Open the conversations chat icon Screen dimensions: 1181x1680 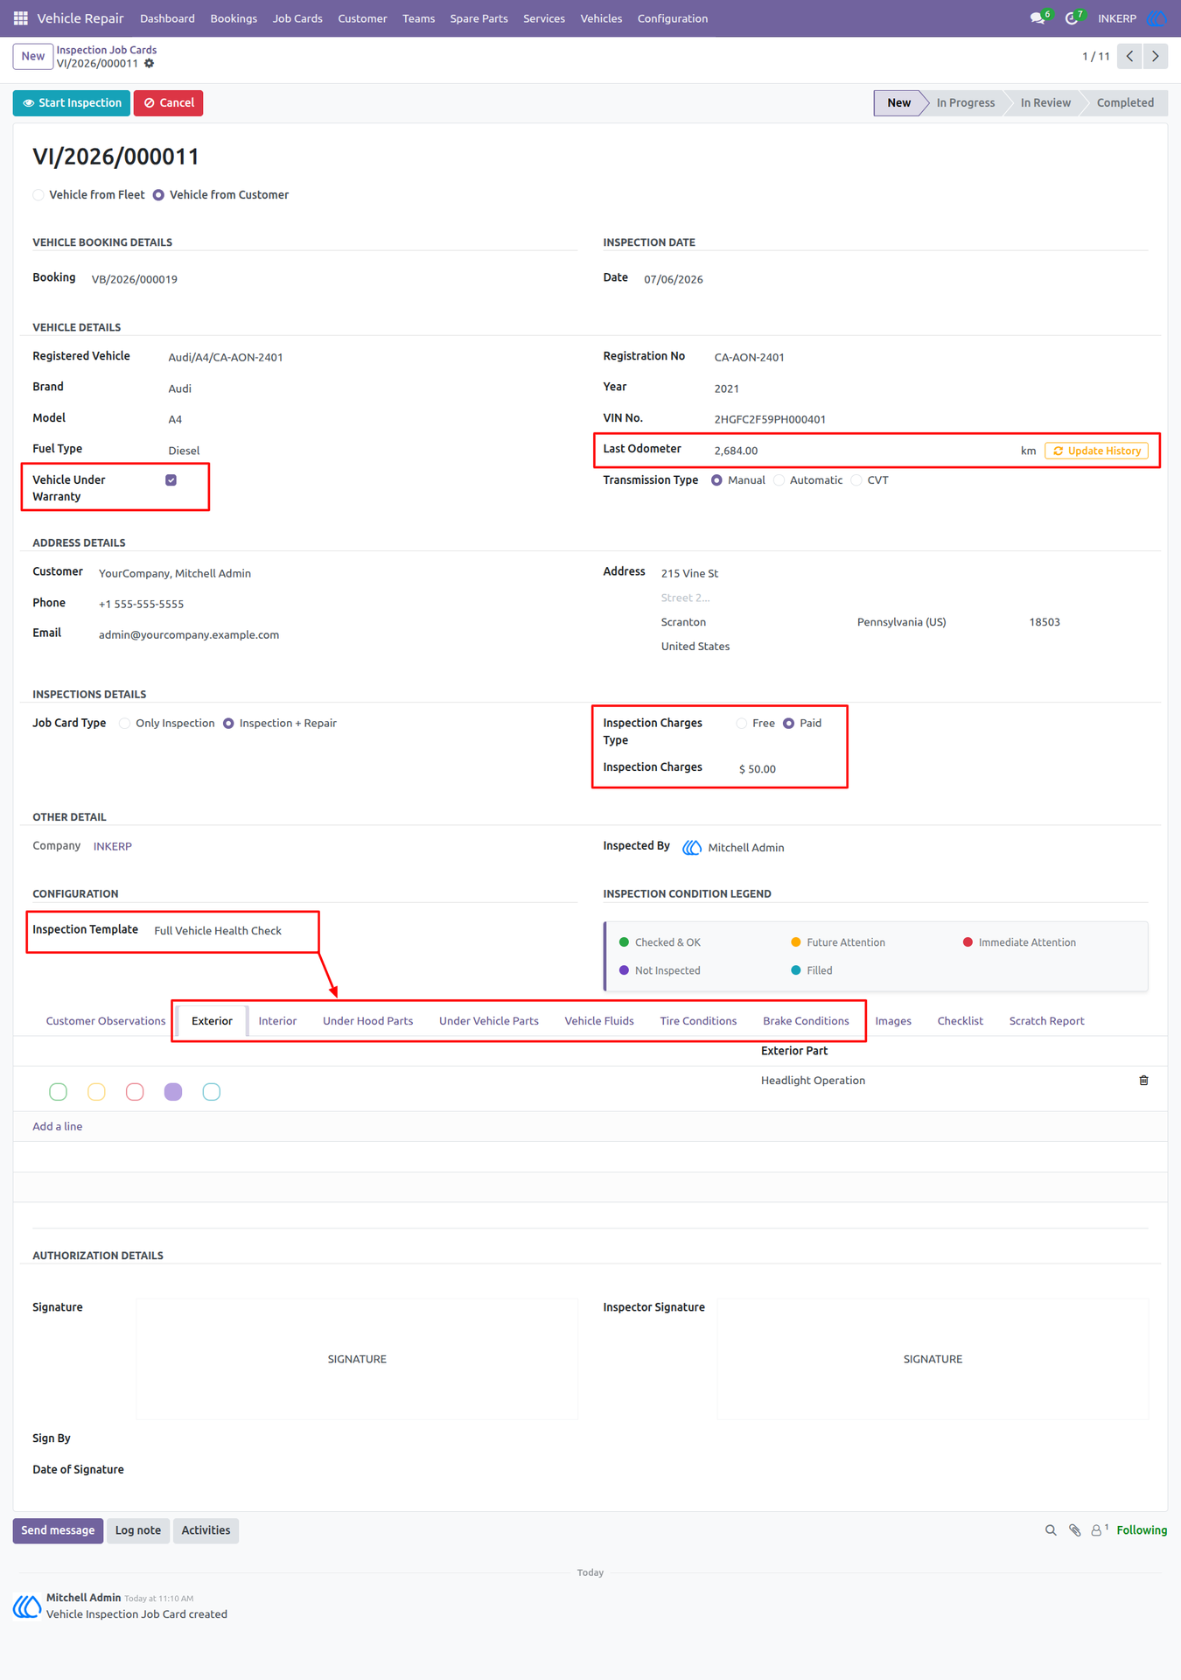1038,18
